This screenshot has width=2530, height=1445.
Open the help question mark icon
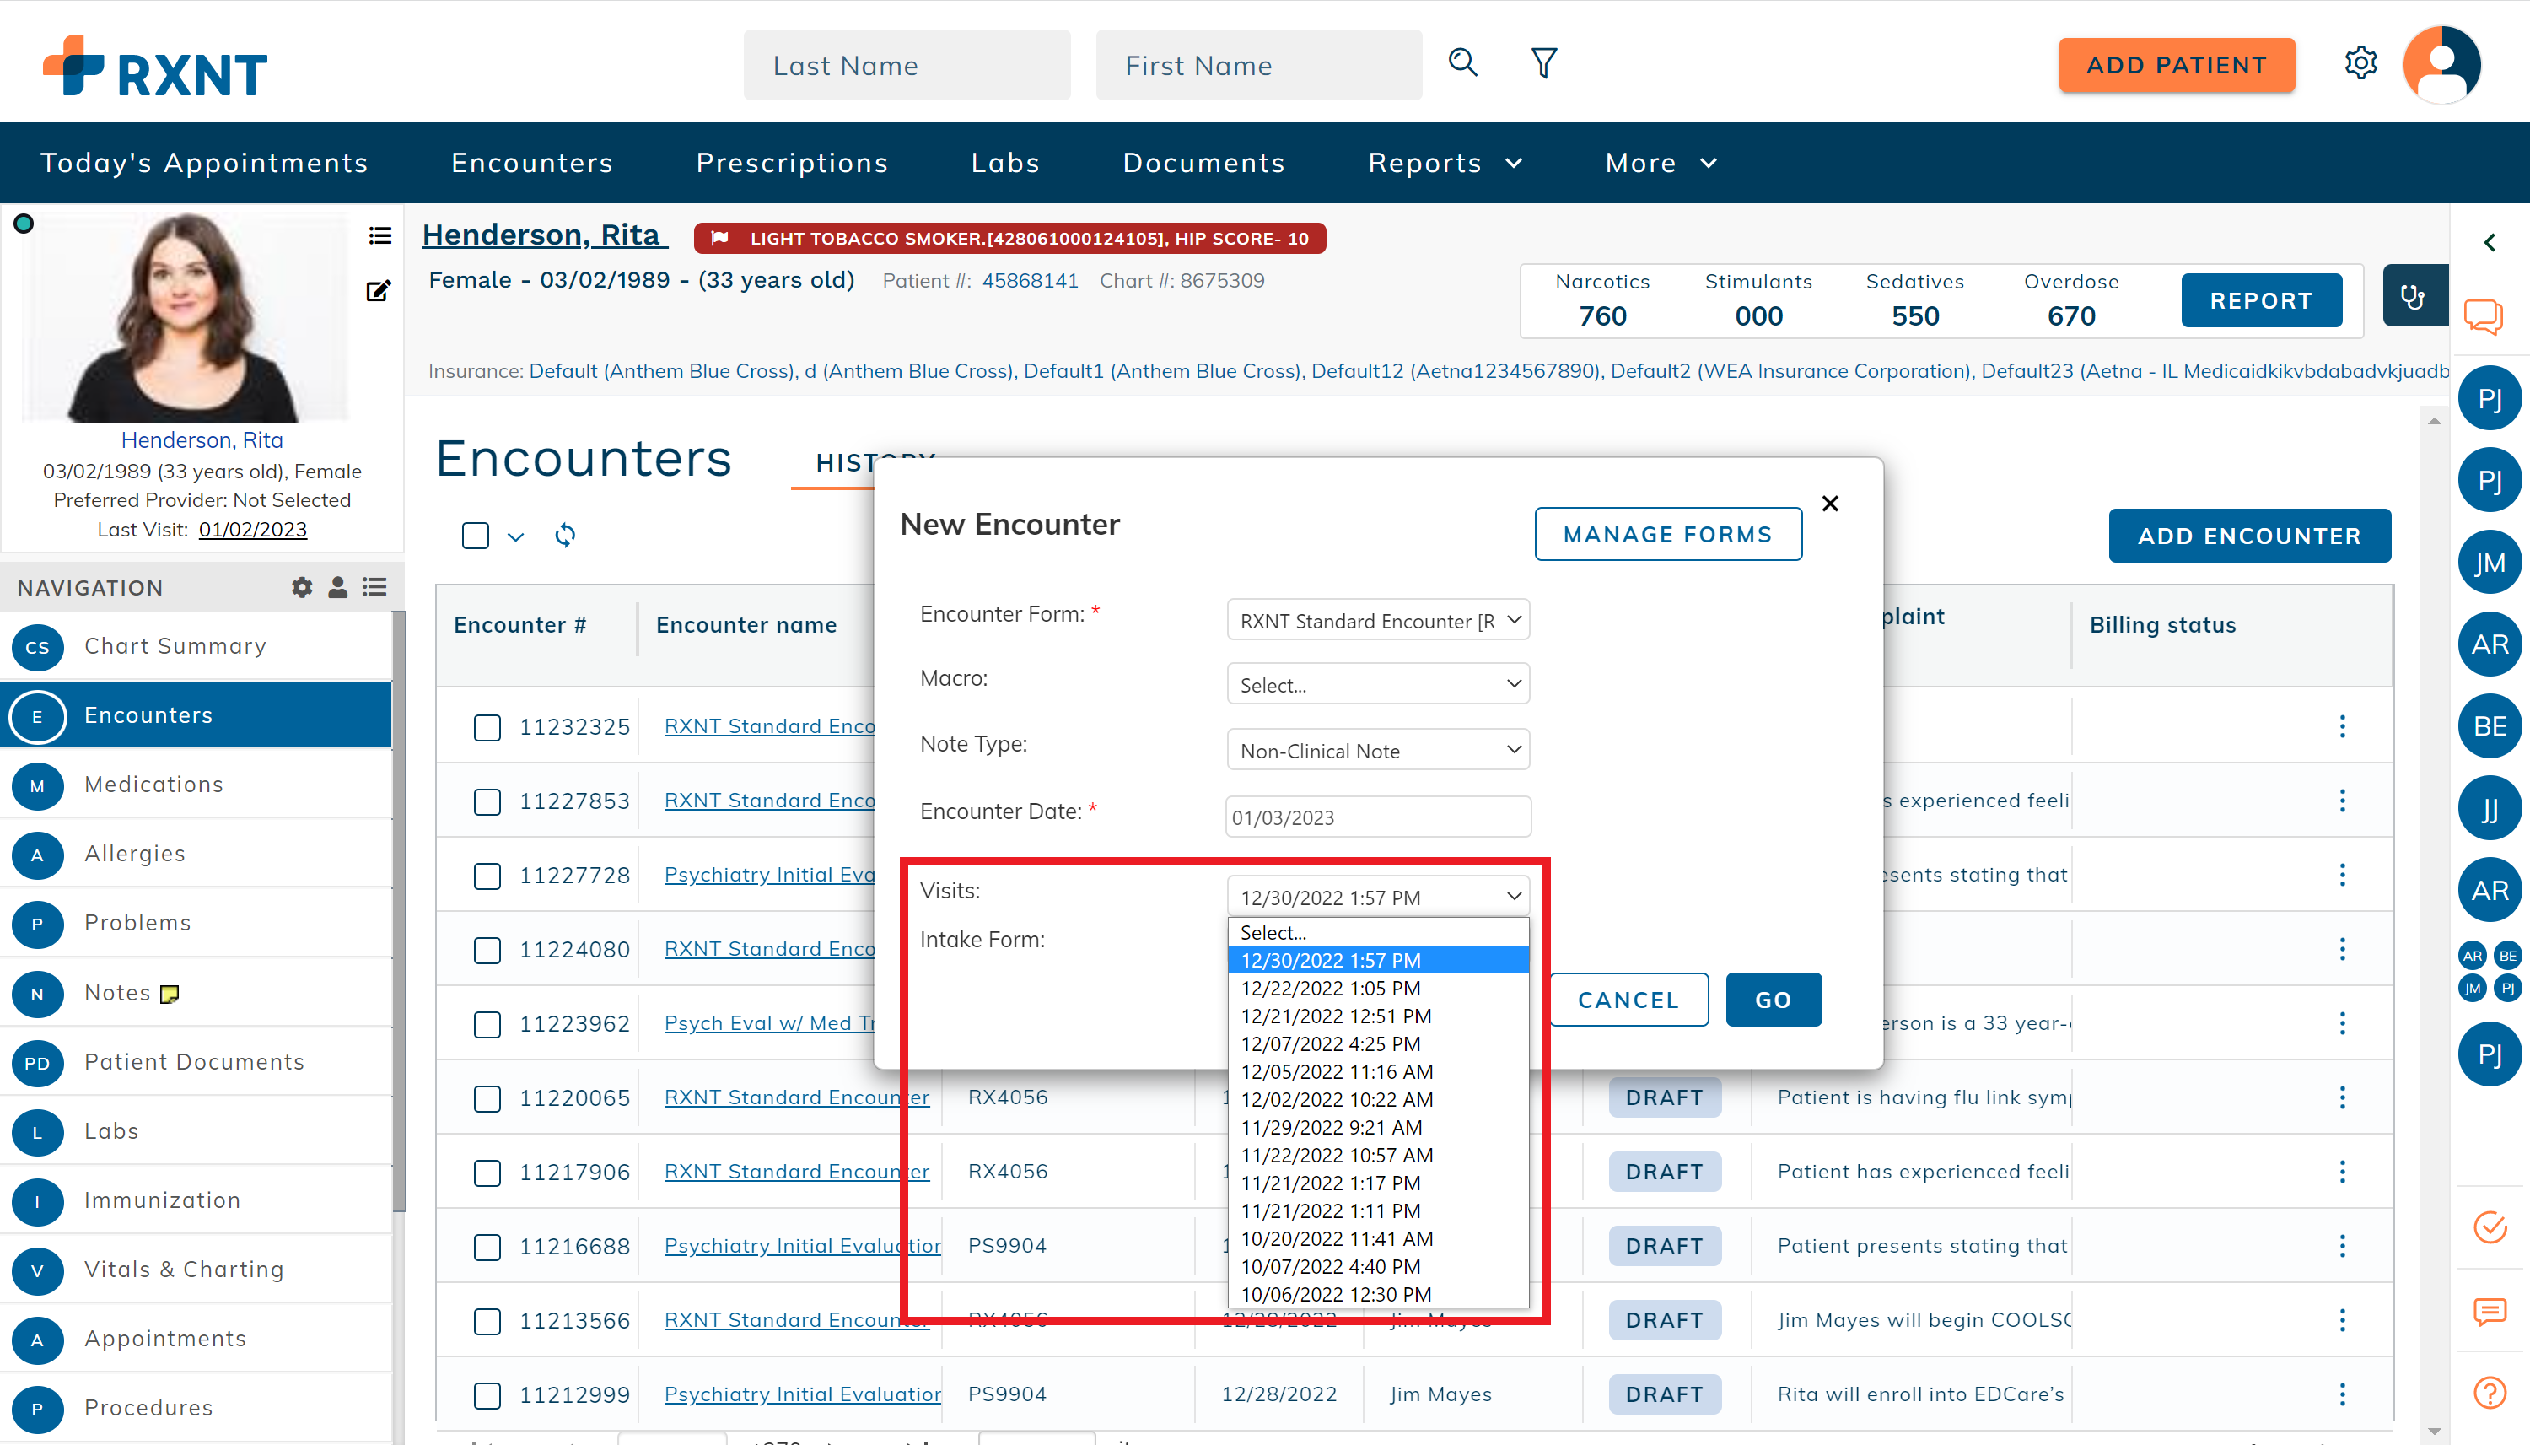coord(2490,1394)
